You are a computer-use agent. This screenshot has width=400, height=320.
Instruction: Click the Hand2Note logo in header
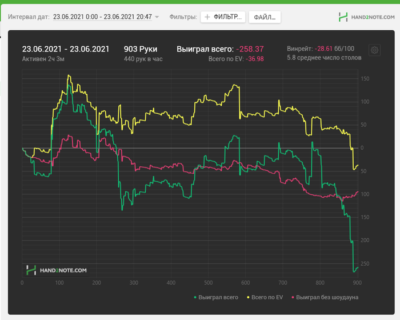tap(367, 17)
